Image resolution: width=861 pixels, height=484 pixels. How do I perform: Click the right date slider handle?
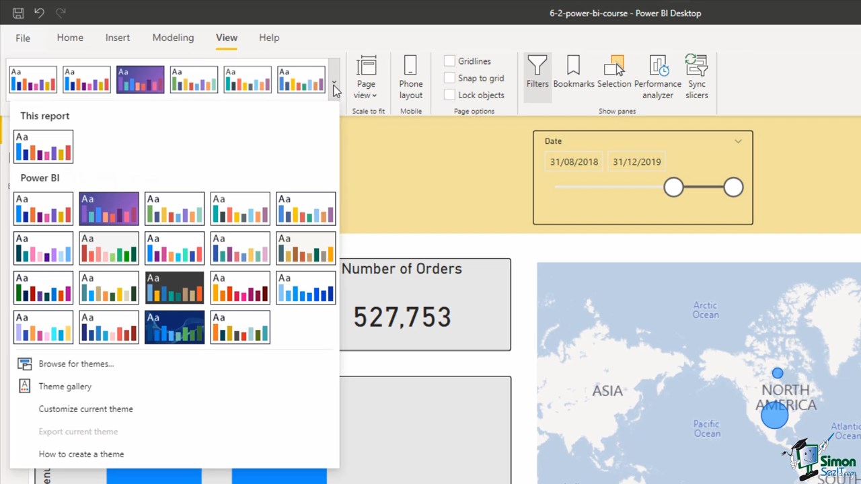pyautogui.click(x=733, y=188)
